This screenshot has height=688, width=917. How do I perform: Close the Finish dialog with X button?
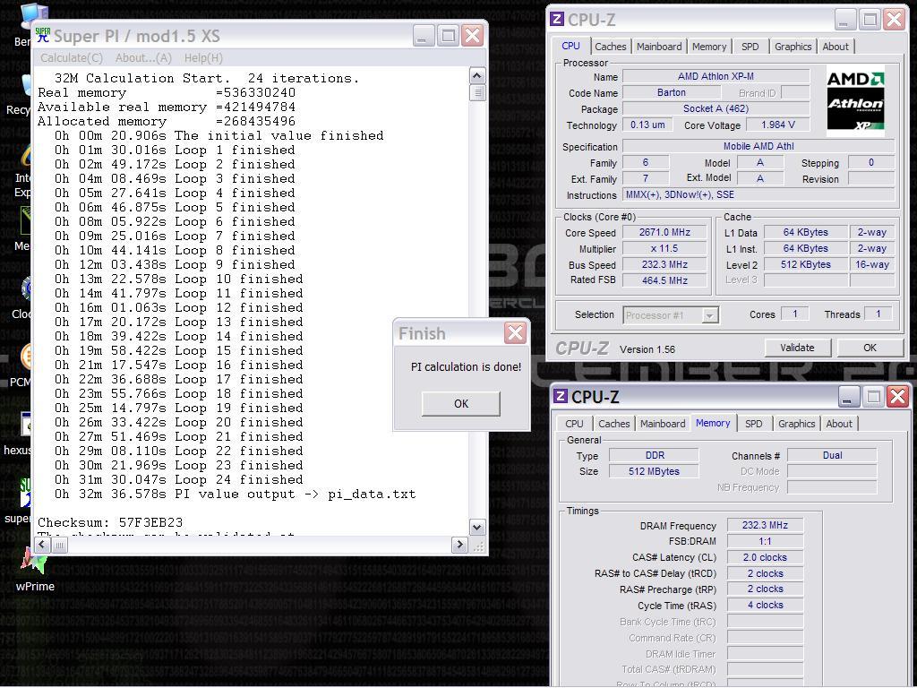pyautogui.click(x=515, y=333)
